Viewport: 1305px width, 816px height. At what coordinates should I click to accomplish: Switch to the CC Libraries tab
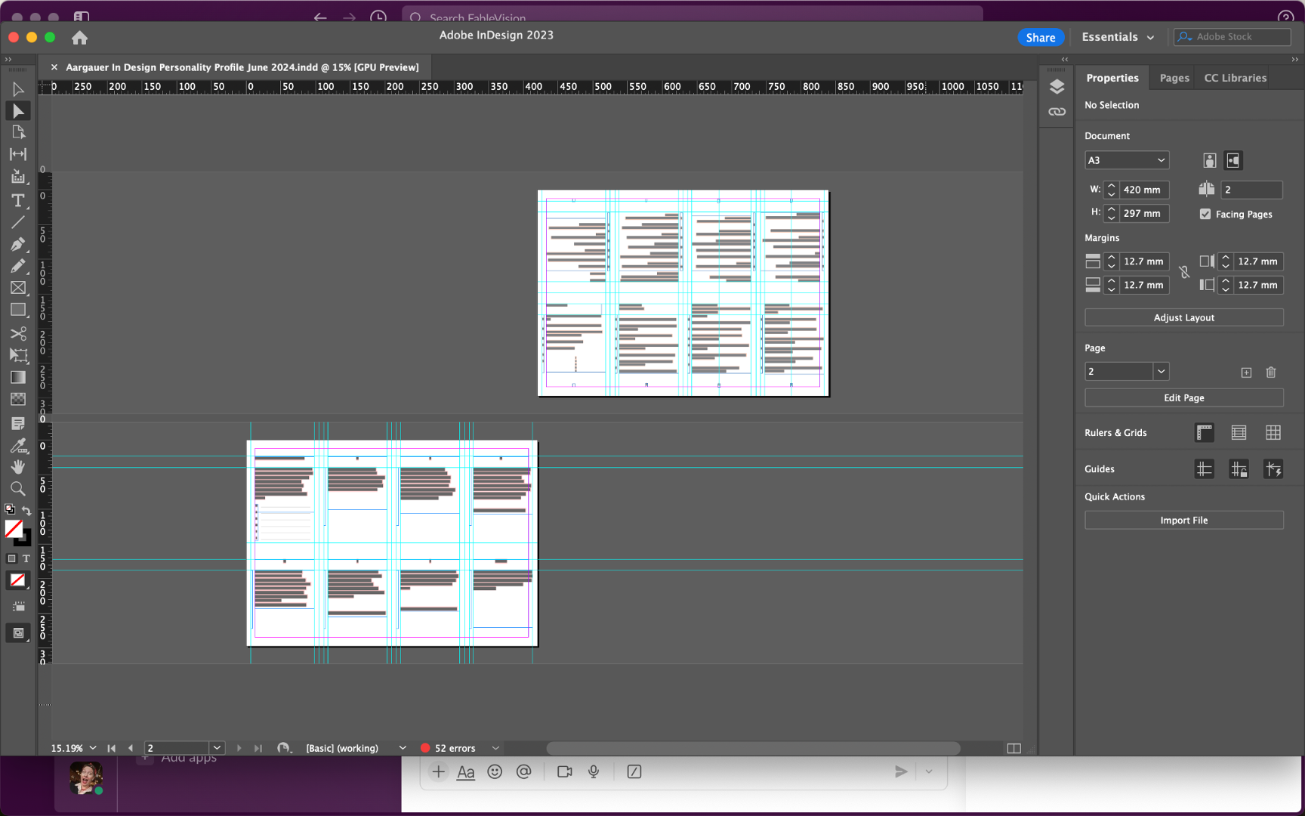(1236, 78)
